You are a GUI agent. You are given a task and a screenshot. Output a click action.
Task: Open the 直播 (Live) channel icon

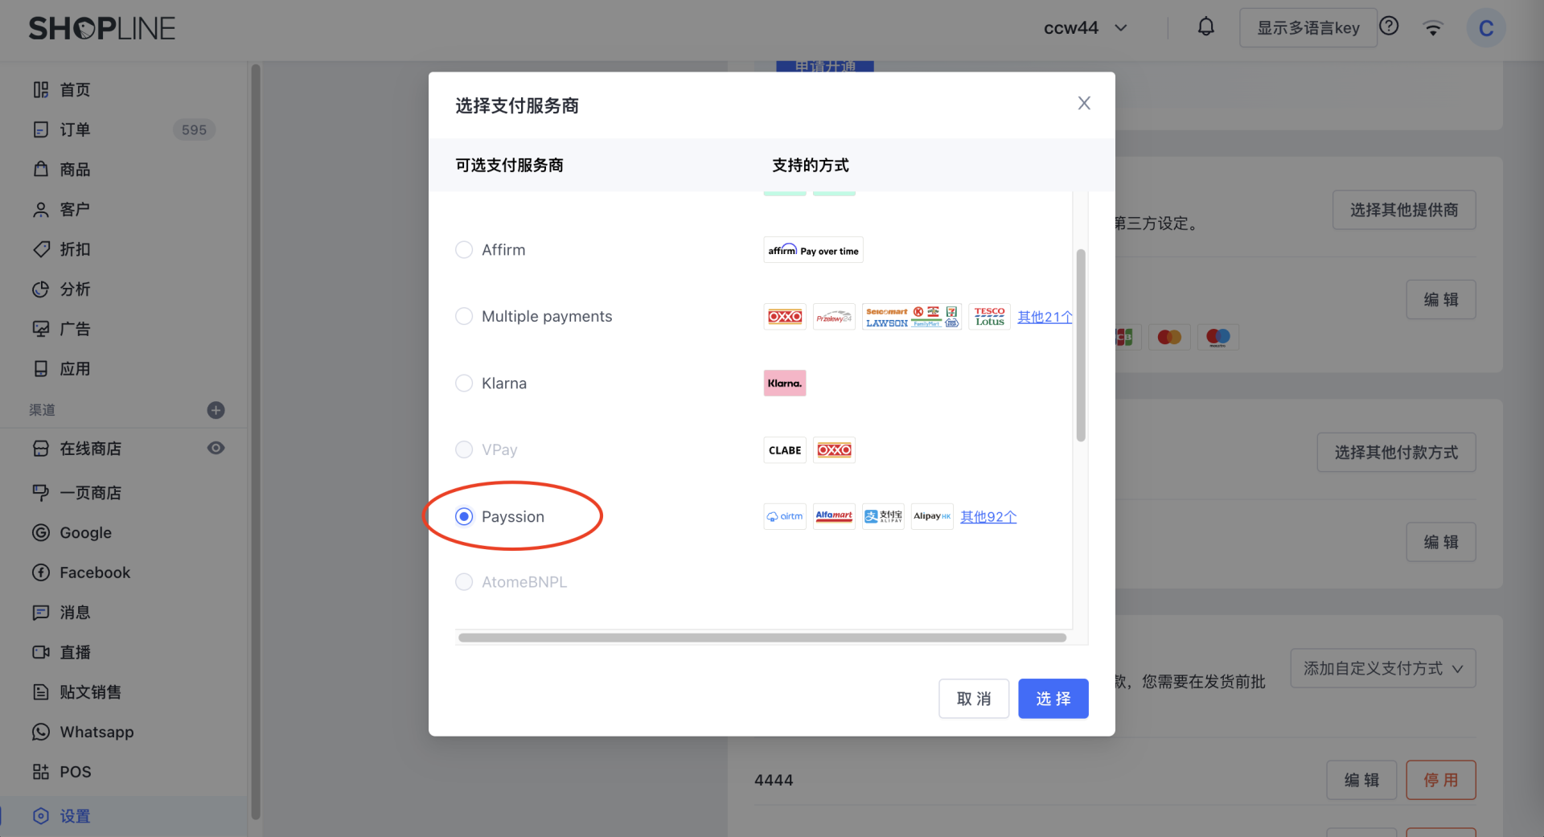[x=76, y=652]
